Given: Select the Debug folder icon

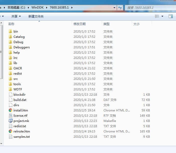Looking at the screenshot, I should pos(10,42).
